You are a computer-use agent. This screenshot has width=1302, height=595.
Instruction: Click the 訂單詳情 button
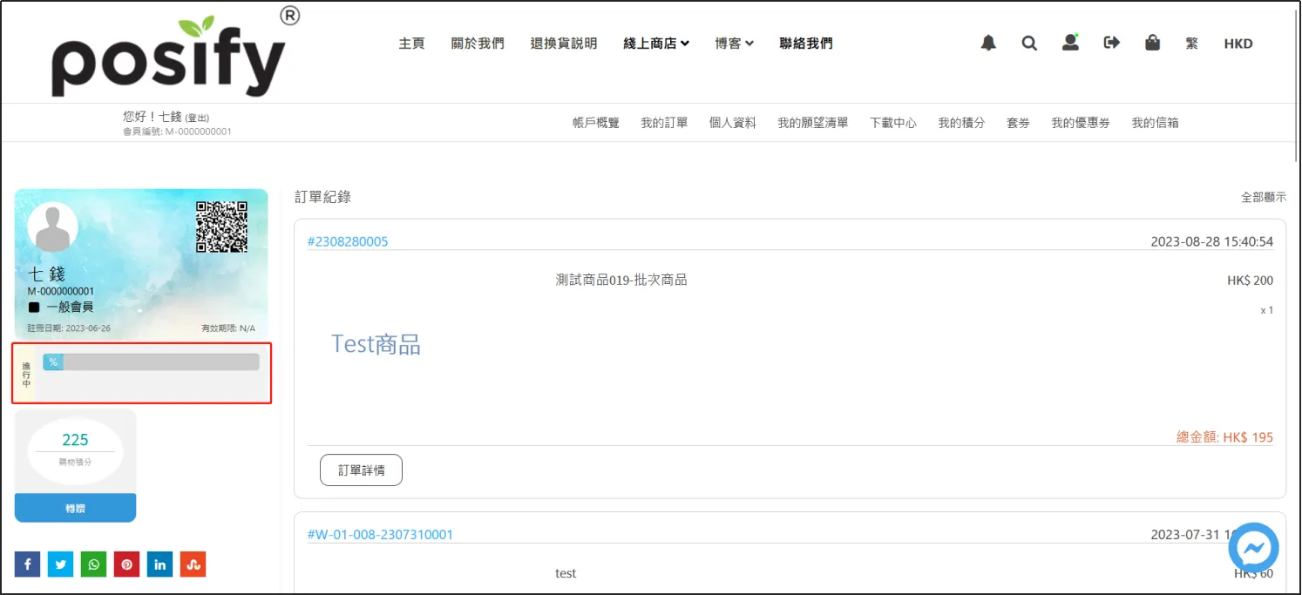click(361, 470)
